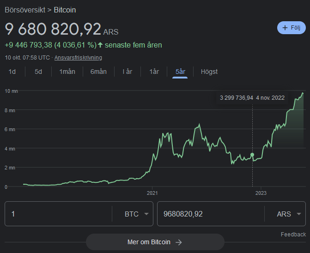Click the BTC amount input field
This screenshot has height=253, width=310.
(x=58, y=214)
